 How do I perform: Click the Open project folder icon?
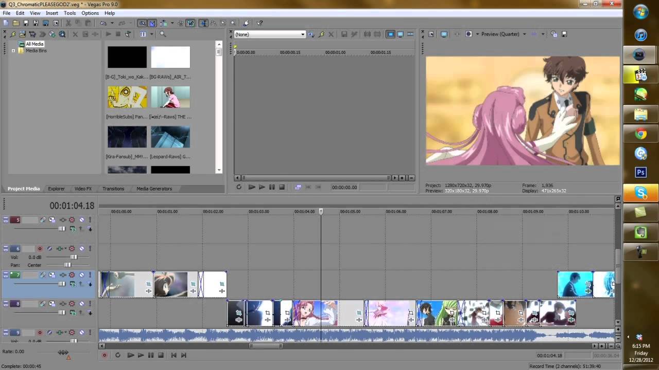16,23
